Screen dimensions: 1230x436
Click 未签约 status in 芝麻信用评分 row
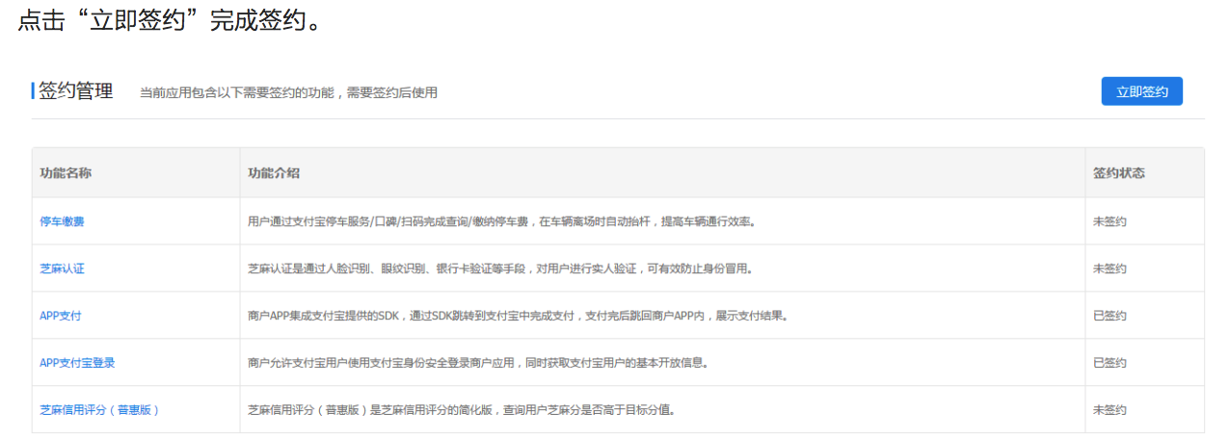1110,410
